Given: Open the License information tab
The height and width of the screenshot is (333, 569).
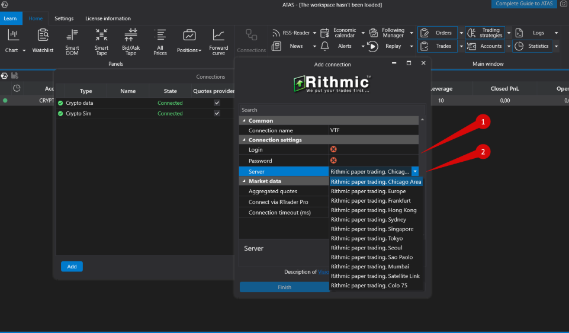Looking at the screenshot, I should [x=108, y=18].
